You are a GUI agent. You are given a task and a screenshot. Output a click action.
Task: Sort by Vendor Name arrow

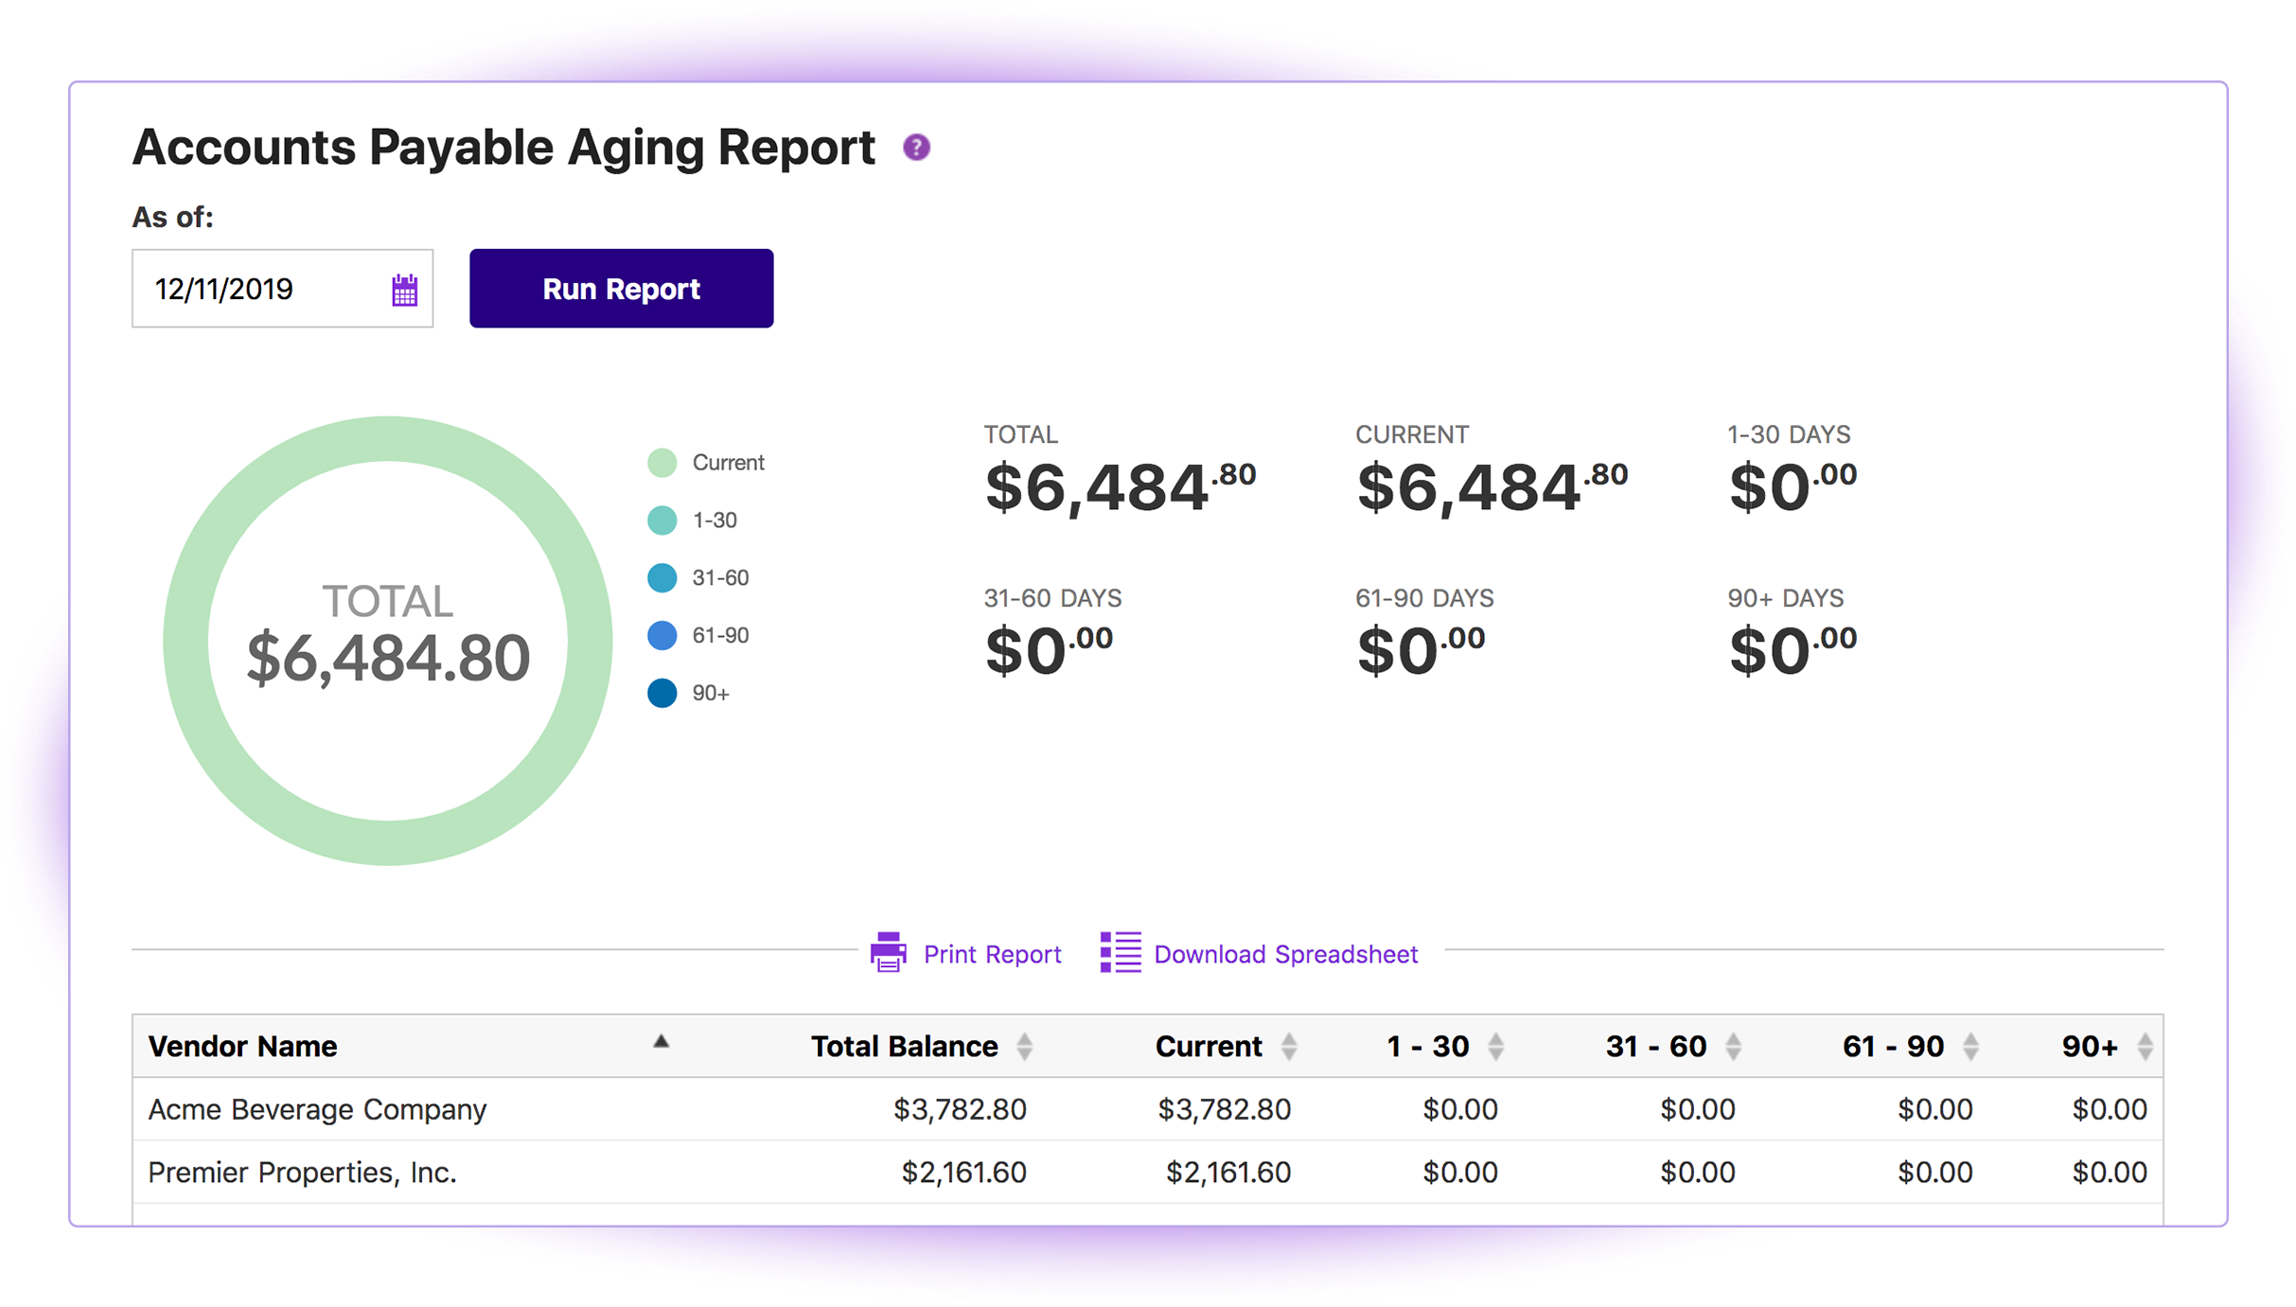662,1042
